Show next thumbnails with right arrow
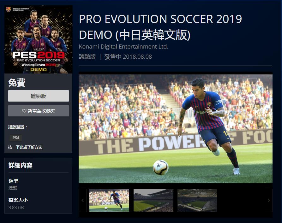Image resolution: width=282 pixels, height=223 pixels. [x=268, y=200]
